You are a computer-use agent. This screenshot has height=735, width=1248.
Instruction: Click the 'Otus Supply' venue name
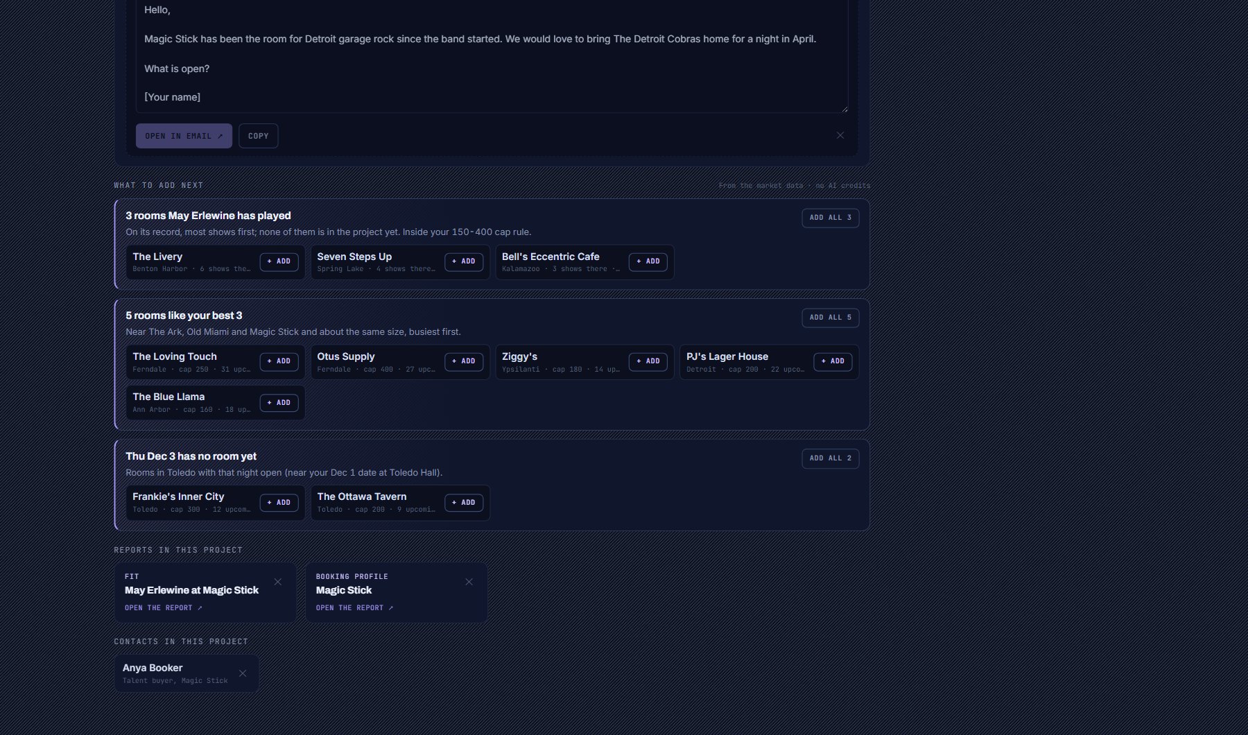(346, 356)
